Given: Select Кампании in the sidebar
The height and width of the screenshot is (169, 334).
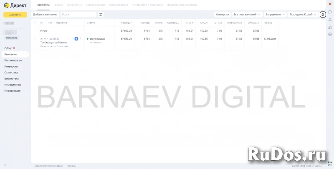Looking at the screenshot, I should 15,54.
